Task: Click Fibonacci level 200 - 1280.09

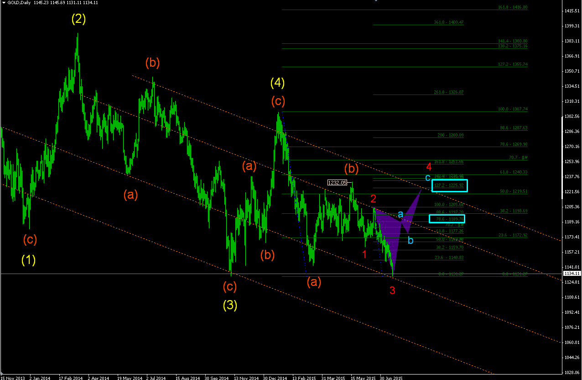Action: click(x=451, y=135)
